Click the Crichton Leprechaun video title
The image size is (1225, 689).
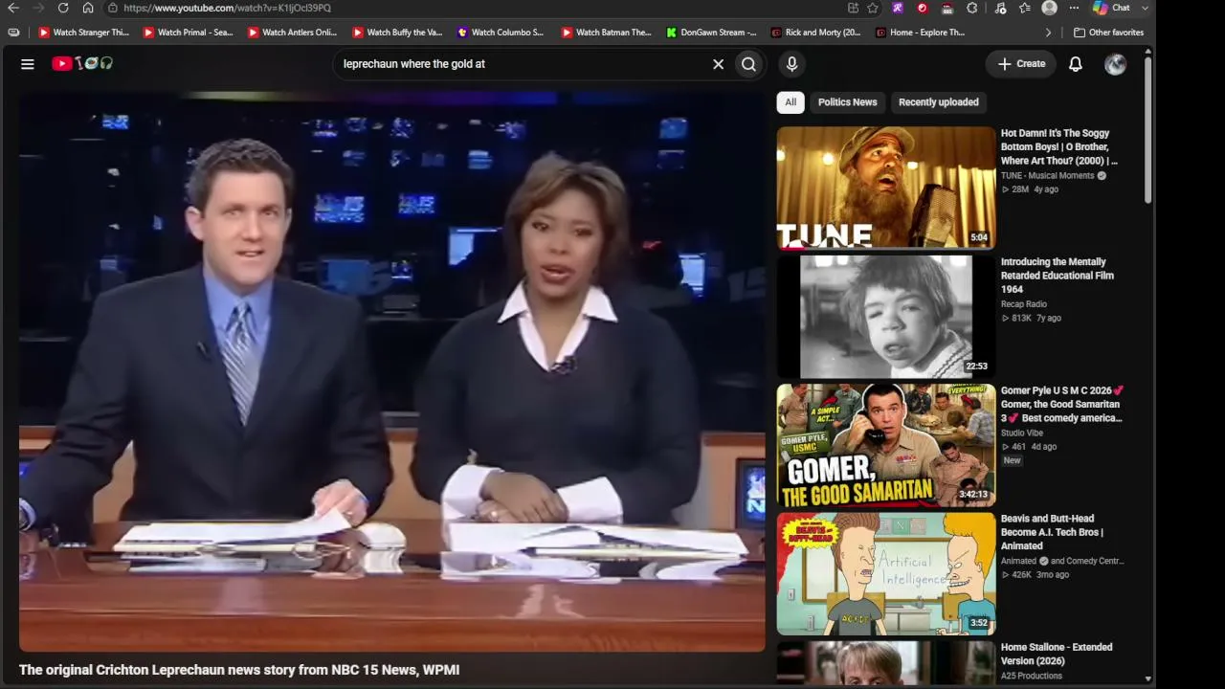tap(239, 670)
